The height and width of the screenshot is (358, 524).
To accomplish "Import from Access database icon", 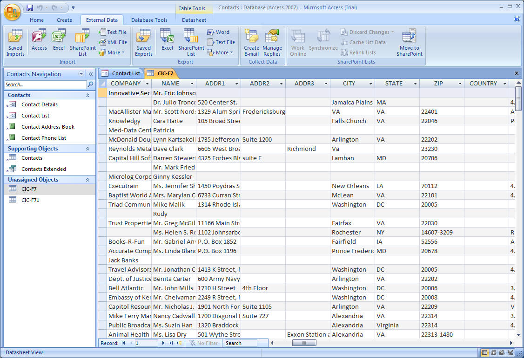I will coord(39,40).
